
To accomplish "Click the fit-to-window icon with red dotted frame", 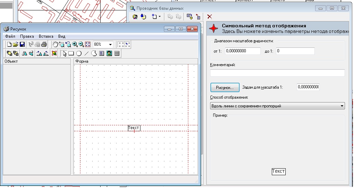I will pyautogui.click(x=88, y=44).
